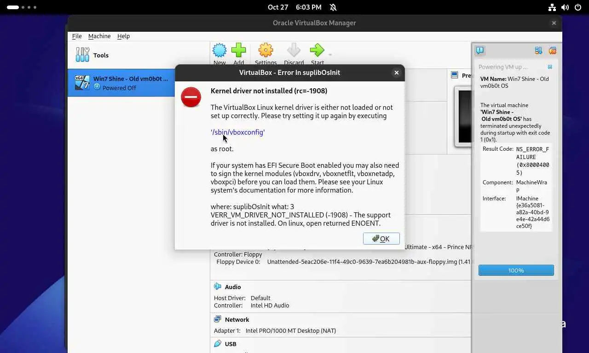The height and width of the screenshot is (353, 589).
Task: Open the USB section header
Action: coord(231,344)
